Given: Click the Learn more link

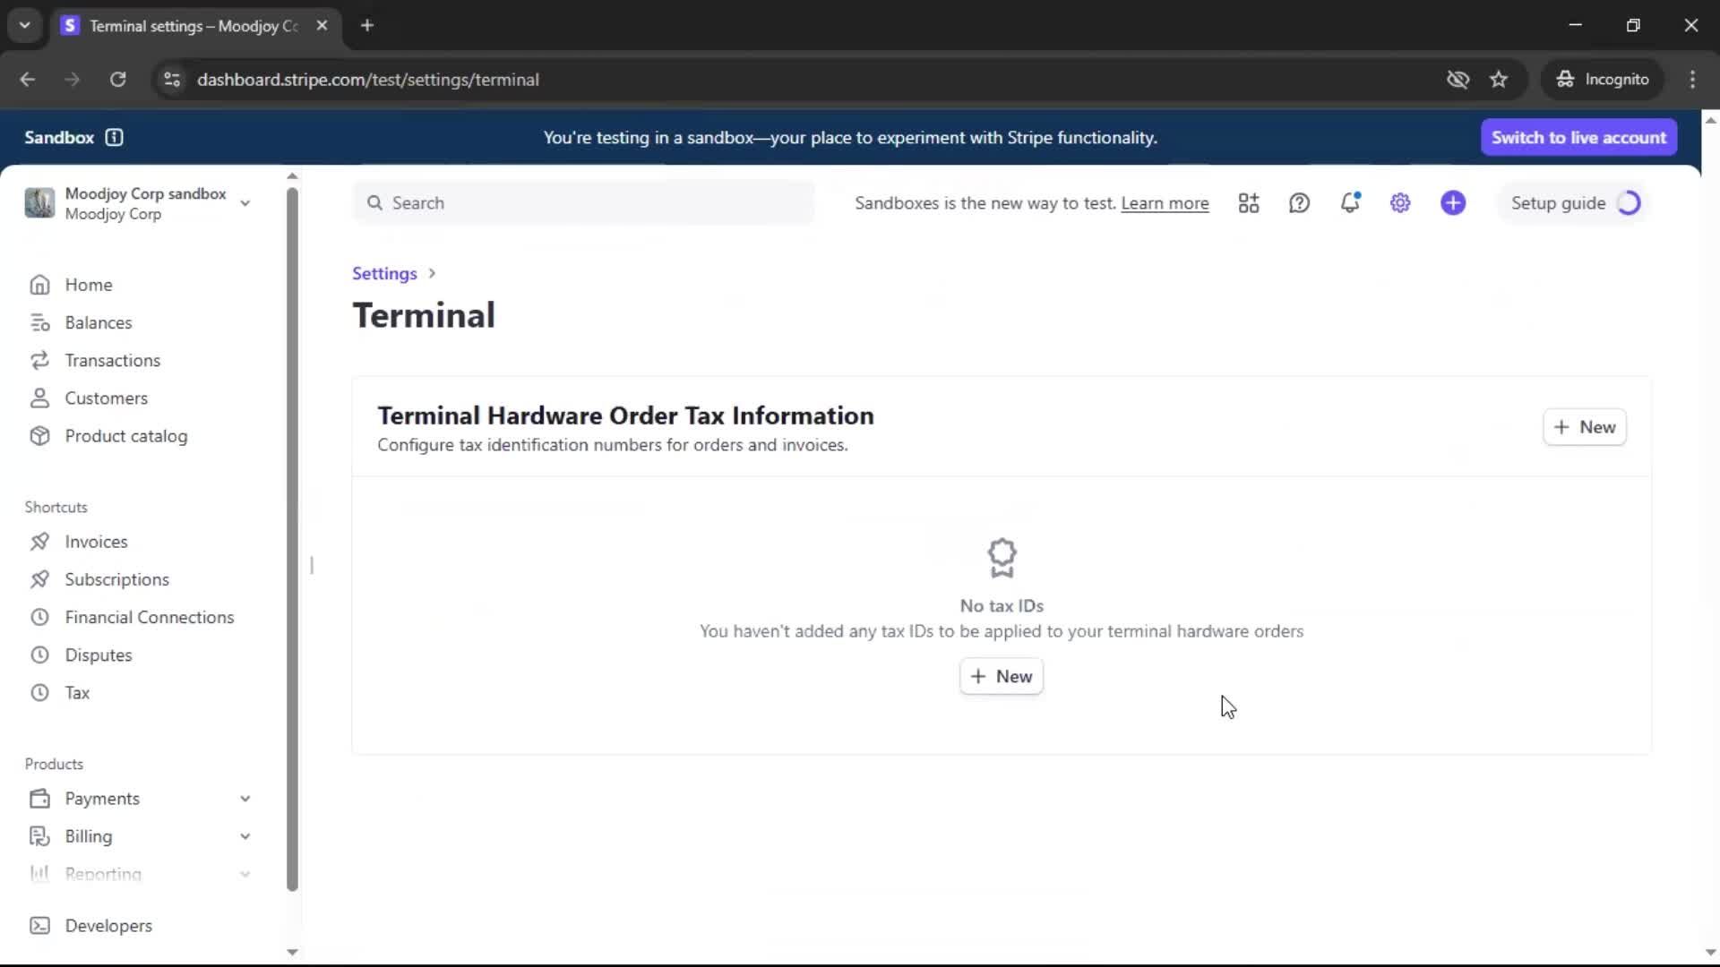Looking at the screenshot, I should pos(1165,203).
